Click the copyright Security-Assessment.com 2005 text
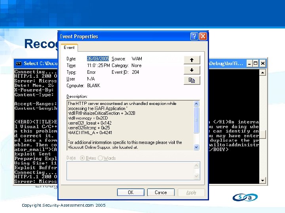285x213 pixels. (x=64, y=205)
